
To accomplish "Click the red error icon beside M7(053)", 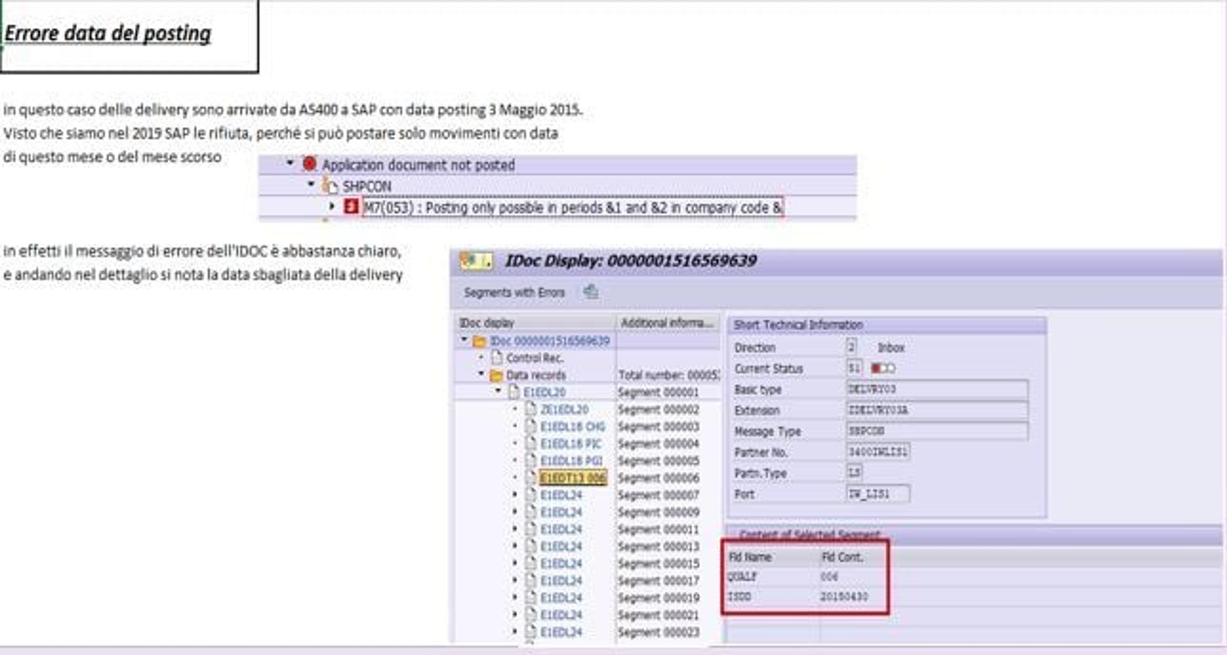I will click(x=351, y=207).
